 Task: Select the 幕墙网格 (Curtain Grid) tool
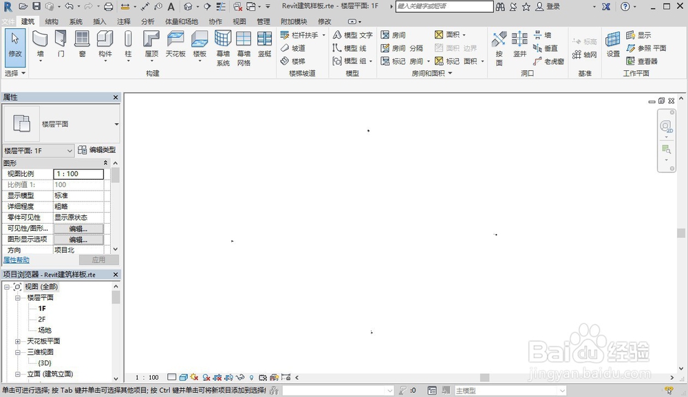[x=244, y=48]
